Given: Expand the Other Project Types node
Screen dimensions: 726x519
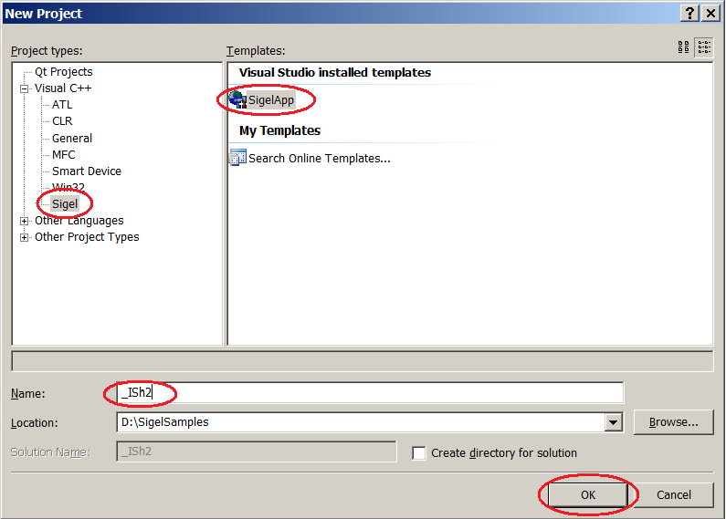Looking at the screenshot, I should tap(25, 237).
